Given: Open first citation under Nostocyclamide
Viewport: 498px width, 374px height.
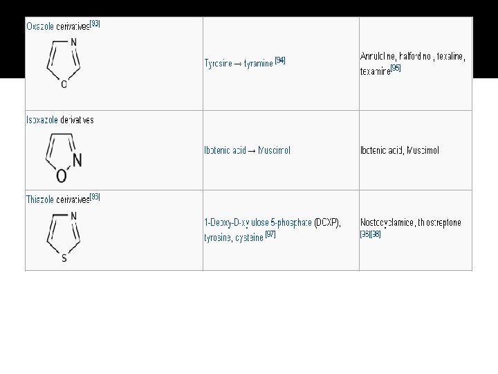Looking at the screenshot, I should (x=365, y=234).
